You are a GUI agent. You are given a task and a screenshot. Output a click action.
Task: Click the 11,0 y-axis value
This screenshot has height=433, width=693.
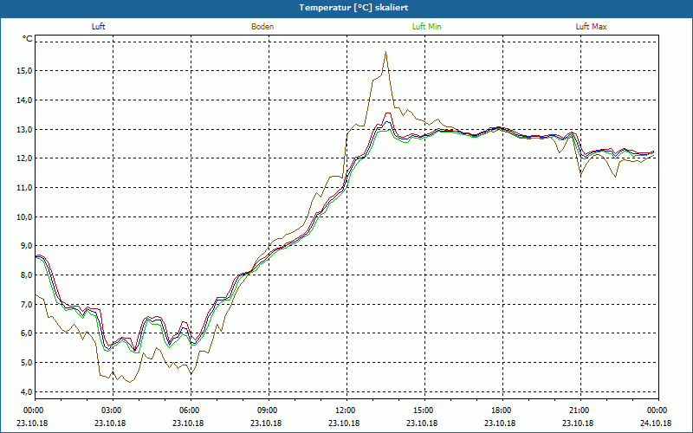click(x=24, y=187)
